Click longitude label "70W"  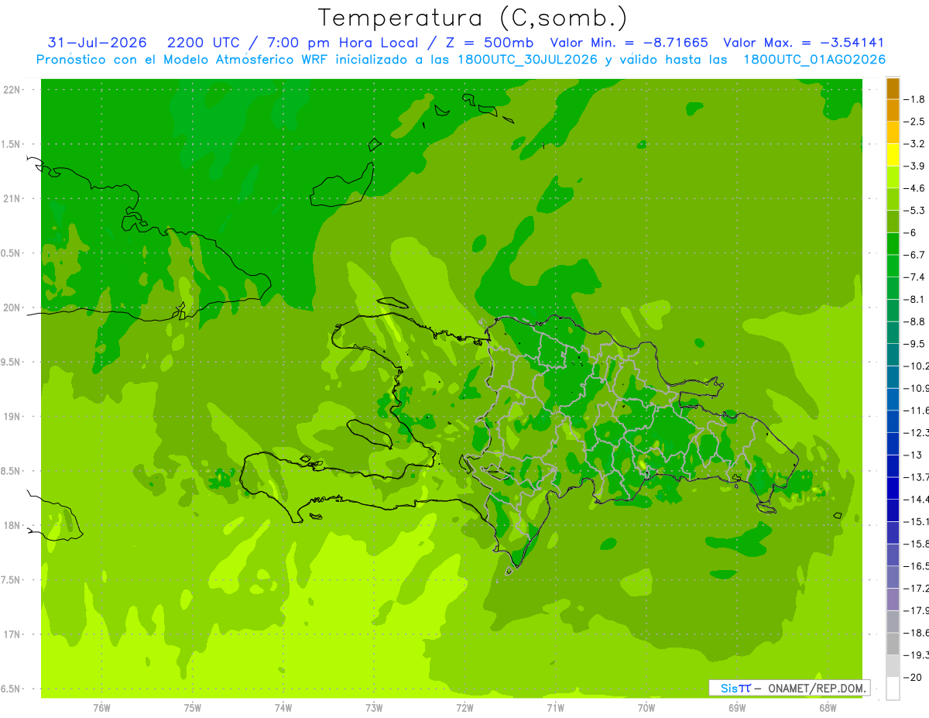(646, 708)
